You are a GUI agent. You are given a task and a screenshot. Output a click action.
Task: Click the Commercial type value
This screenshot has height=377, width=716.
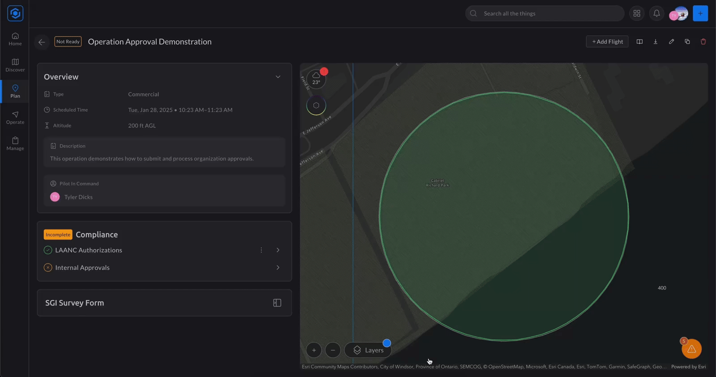point(143,94)
